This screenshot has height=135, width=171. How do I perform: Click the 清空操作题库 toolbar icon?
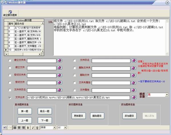click(x=10, y=13)
